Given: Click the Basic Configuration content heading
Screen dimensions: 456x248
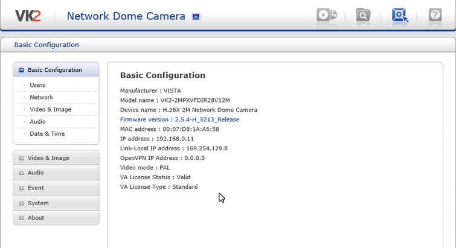Looking at the screenshot, I should click(x=162, y=75).
